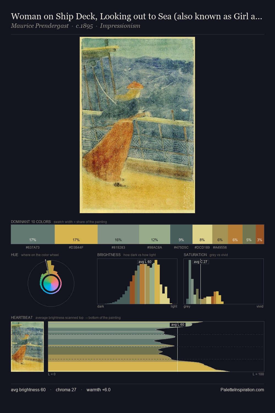Image resolution: width=275 pixels, height=413 pixels.
Task: Click the HEARTBEAT section heading
Action: [22, 317]
